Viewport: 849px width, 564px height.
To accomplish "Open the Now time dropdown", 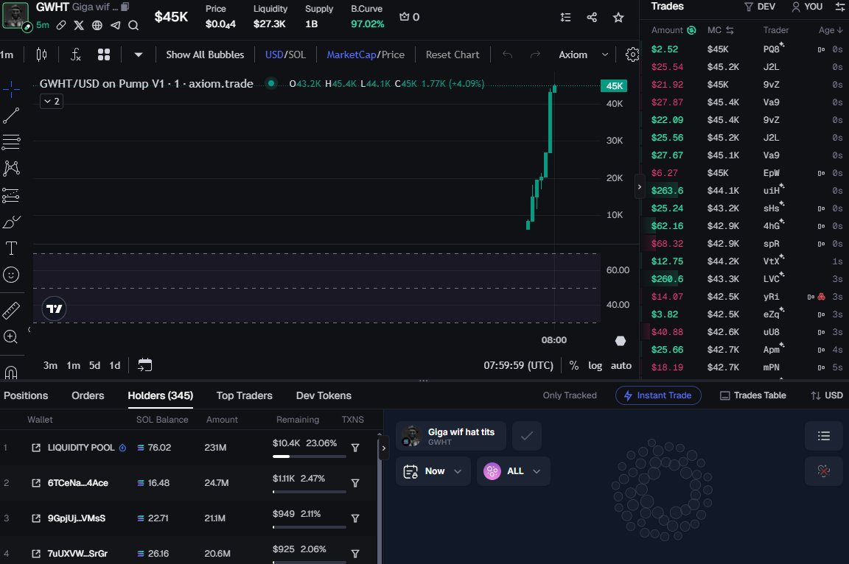I will click(433, 471).
